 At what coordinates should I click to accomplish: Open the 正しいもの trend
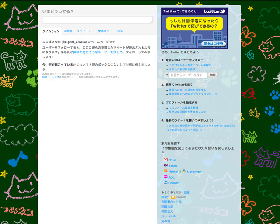click(x=168, y=216)
